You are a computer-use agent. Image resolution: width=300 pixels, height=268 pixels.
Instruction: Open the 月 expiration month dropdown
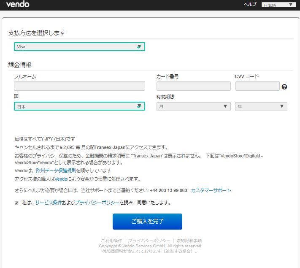[x=193, y=106]
